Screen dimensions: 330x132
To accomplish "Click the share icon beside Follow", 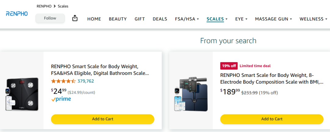I will point(75,18).
